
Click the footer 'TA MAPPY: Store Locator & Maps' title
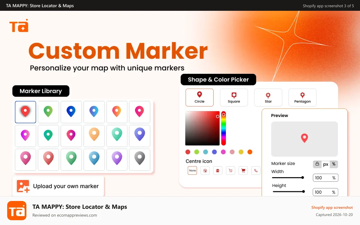pos(80,207)
